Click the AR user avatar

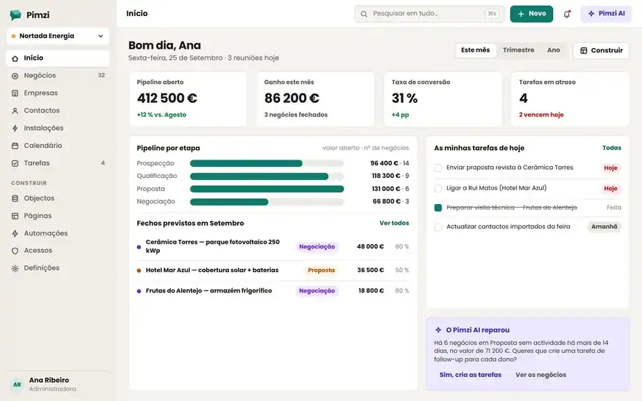pyautogui.click(x=18, y=384)
